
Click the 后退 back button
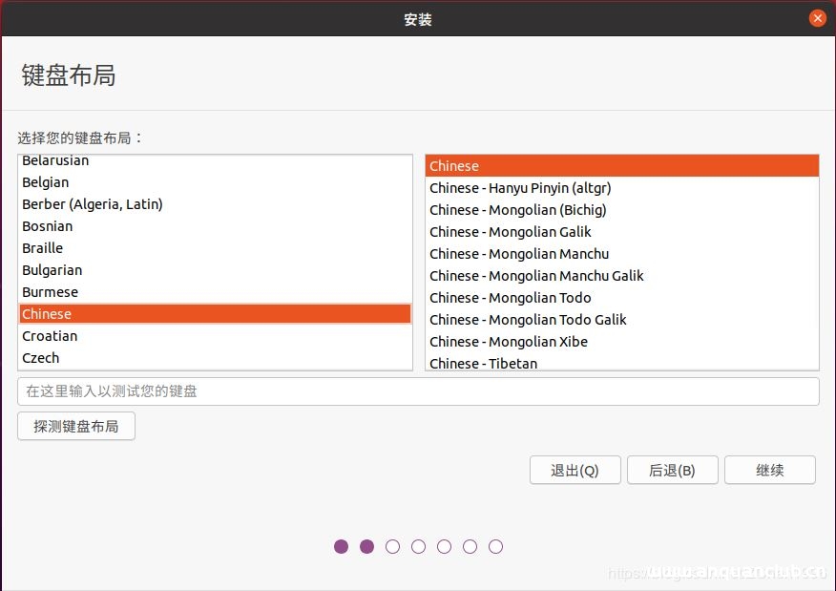672,470
